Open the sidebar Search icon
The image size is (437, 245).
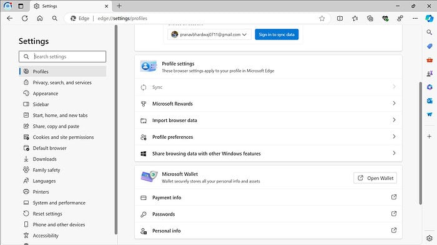tap(430, 32)
